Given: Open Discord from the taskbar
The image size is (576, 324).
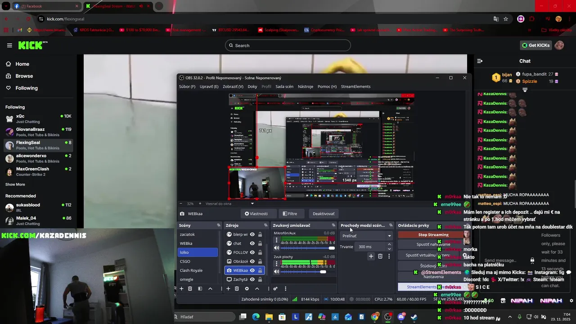Looking at the screenshot, I should pos(401,317).
